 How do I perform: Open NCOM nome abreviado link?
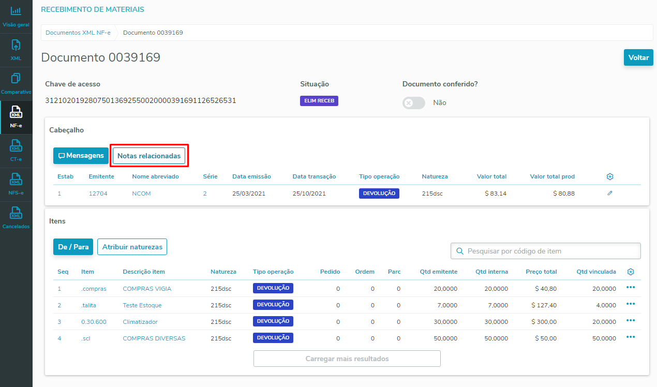click(x=141, y=193)
